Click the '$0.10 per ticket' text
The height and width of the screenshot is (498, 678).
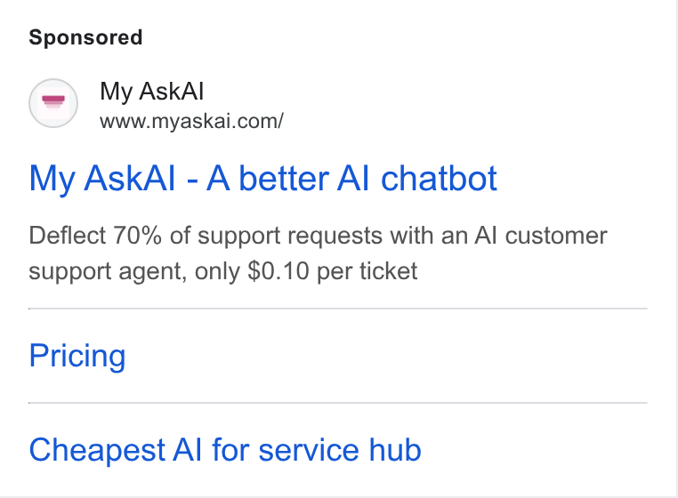[x=333, y=271]
